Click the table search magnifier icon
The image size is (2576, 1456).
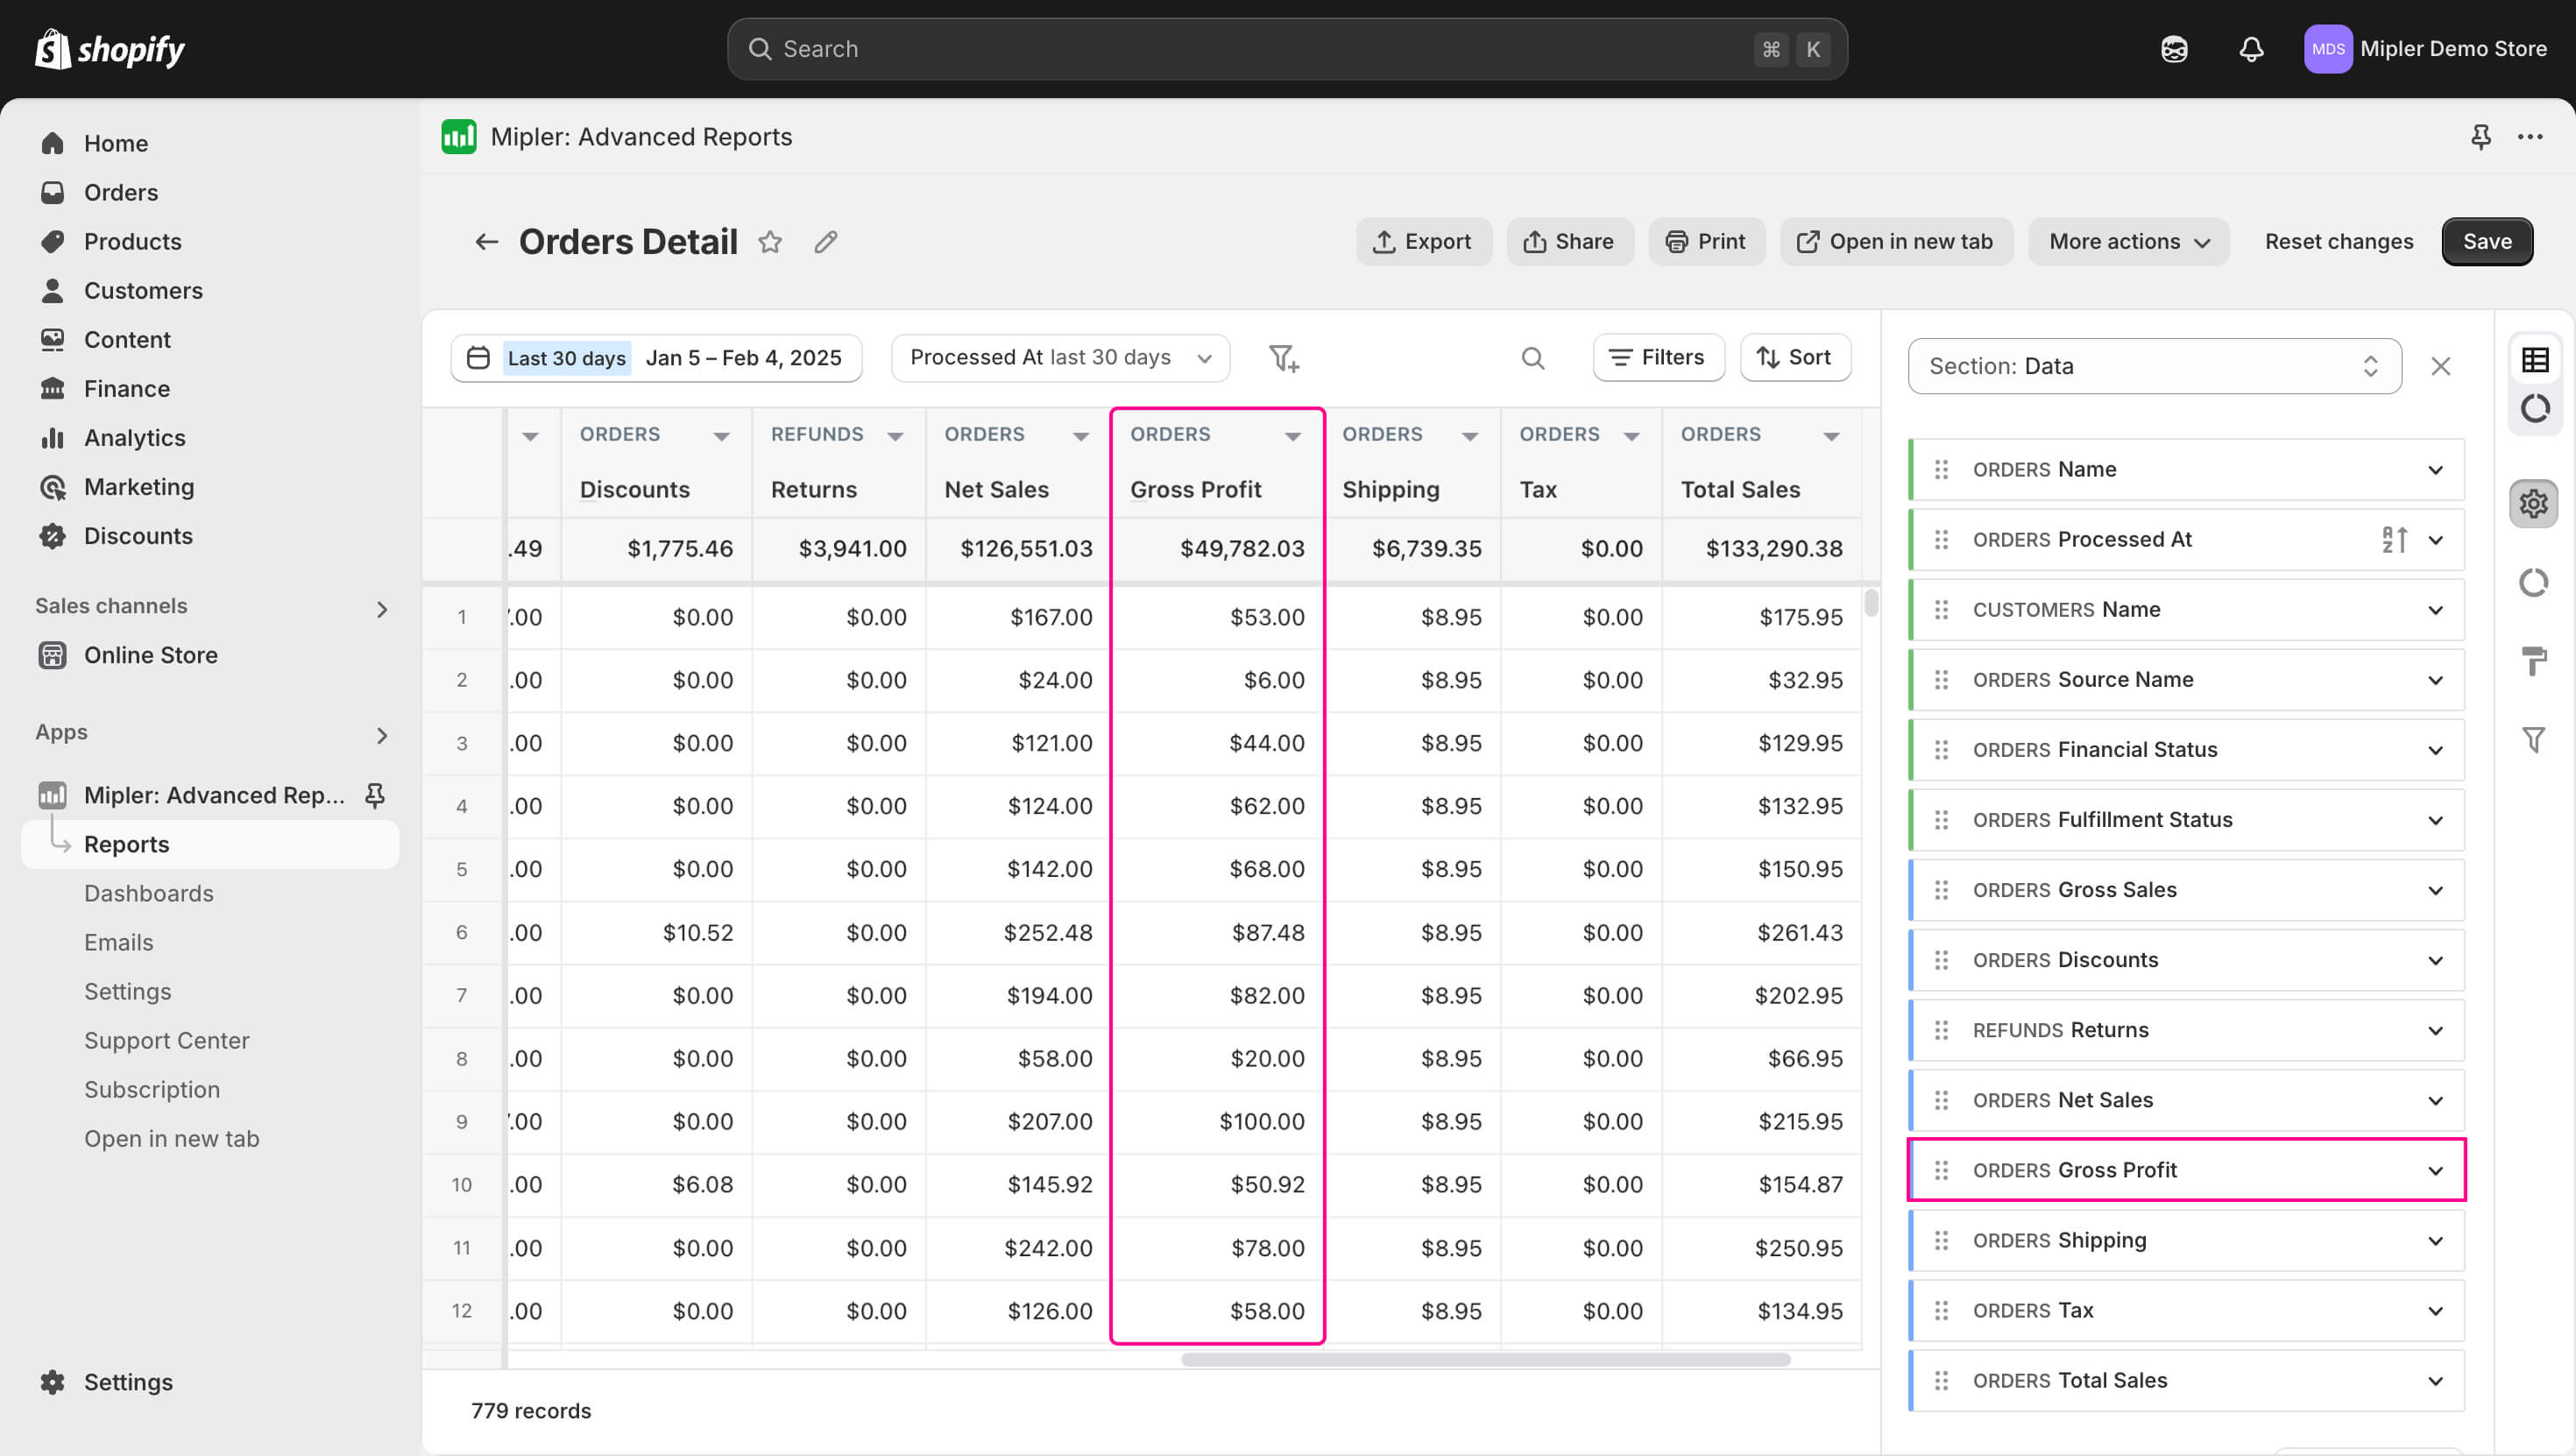tap(1532, 358)
